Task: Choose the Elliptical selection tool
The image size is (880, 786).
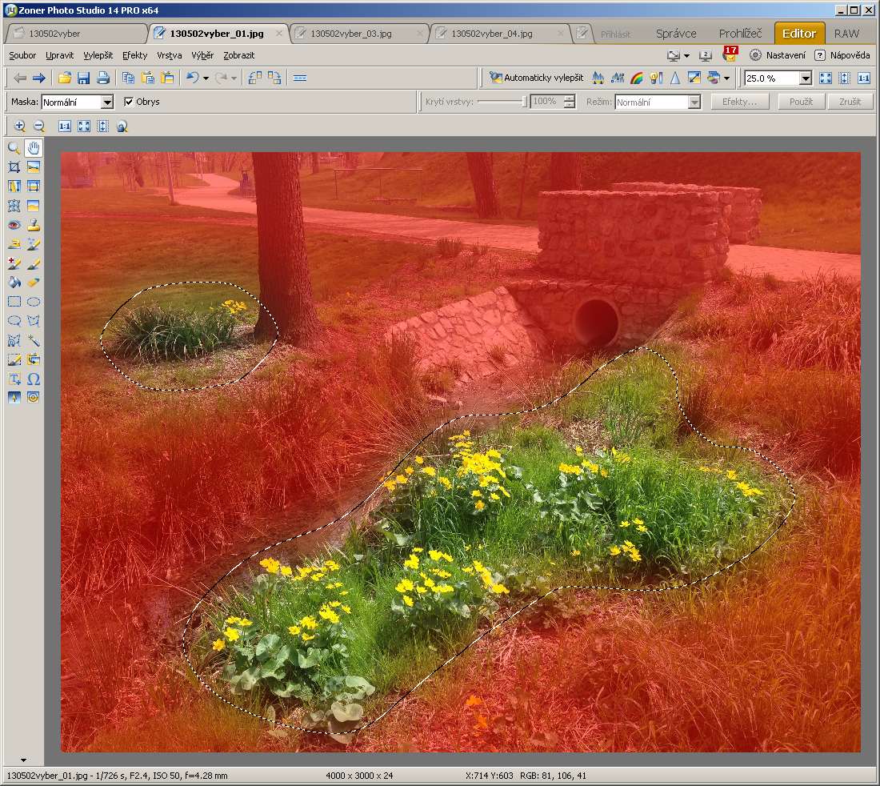Action: 34,302
